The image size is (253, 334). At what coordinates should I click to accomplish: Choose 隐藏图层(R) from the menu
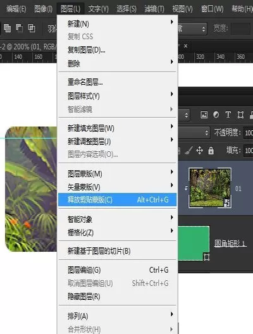coord(118,296)
